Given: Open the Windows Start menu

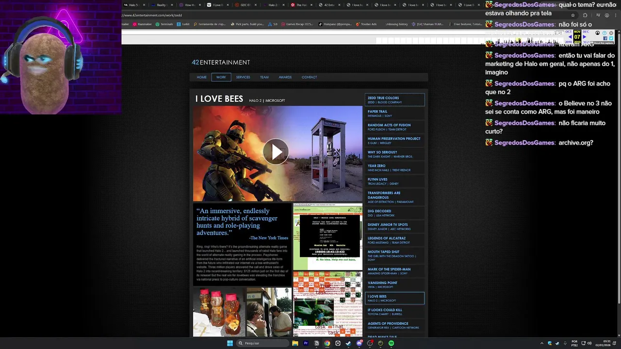Looking at the screenshot, I should (230, 343).
